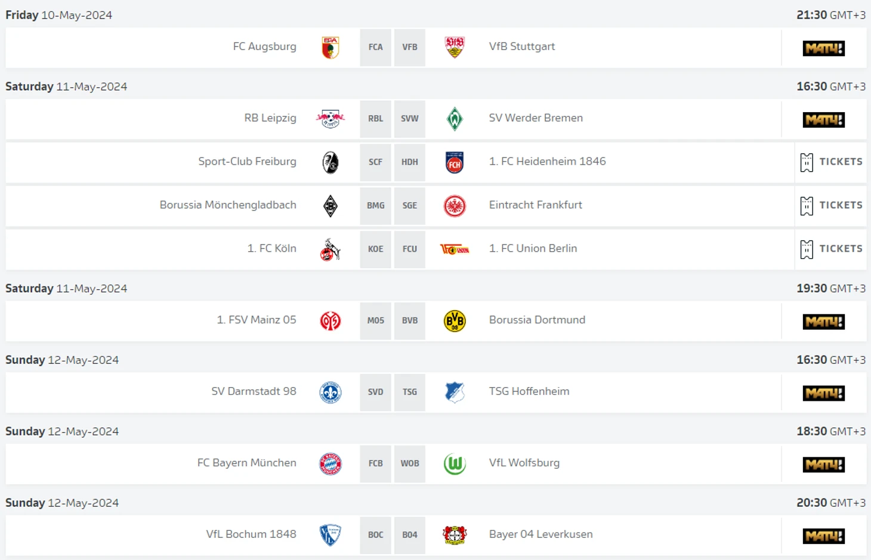The image size is (871, 560).
Task: Click the VfB Stuttgart club crest
Action: [x=455, y=47]
